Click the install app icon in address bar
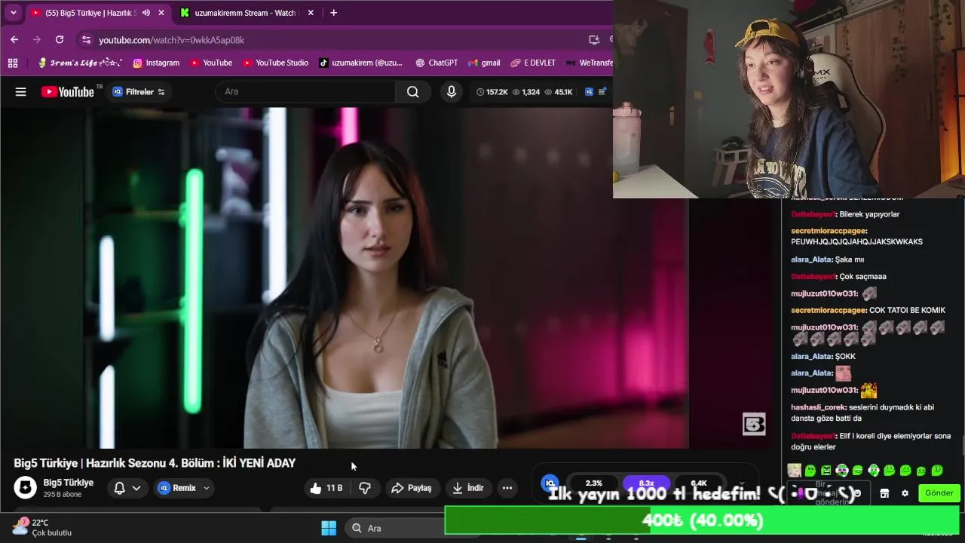The height and width of the screenshot is (543, 965). pos(593,40)
